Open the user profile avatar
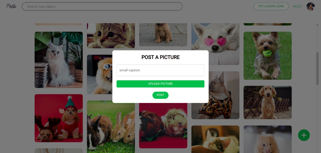Viewport: 321px width, 153px height. pyautogui.click(x=310, y=6)
